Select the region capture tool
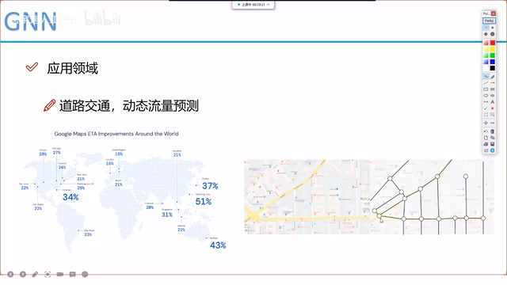 click(486, 115)
